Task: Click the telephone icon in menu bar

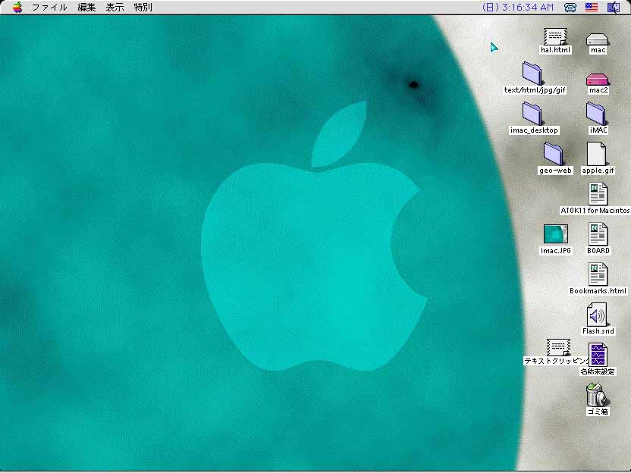Action: point(570,8)
